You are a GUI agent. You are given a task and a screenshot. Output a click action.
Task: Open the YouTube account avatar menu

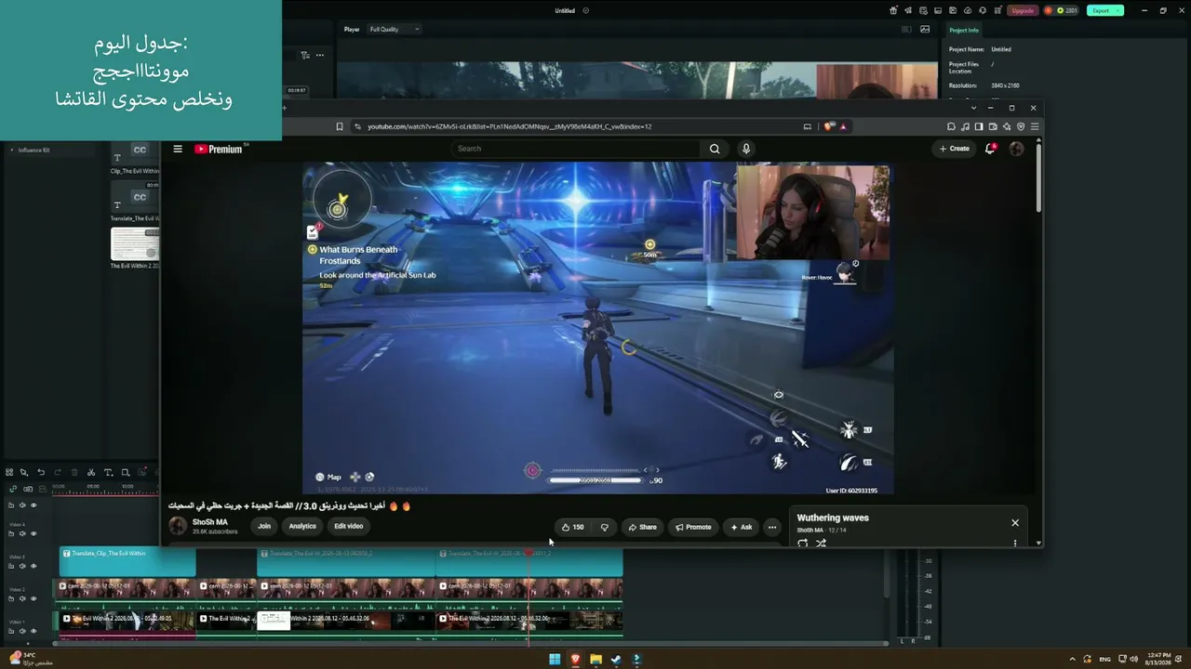[x=1016, y=149]
